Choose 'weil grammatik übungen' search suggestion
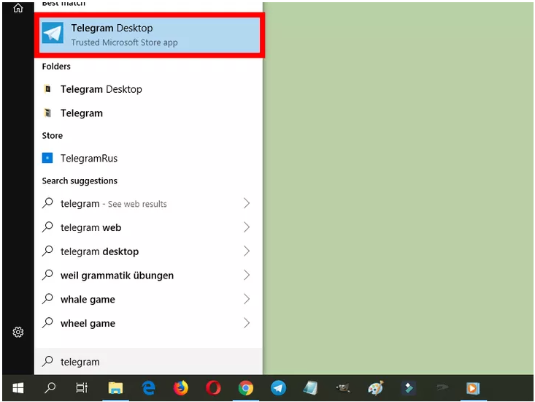 tap(117, 276)
